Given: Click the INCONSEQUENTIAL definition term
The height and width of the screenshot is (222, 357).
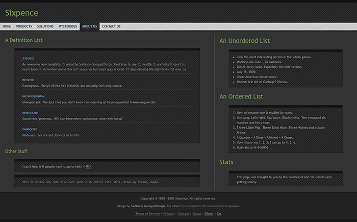Looking at the screenshot, I should click(x=34, y=96).
